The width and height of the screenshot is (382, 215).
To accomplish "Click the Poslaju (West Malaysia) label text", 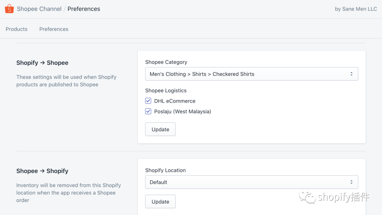I will (183, 111).
